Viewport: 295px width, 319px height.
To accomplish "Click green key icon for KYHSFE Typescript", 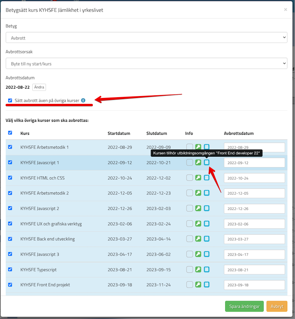I will click(198, 269).
